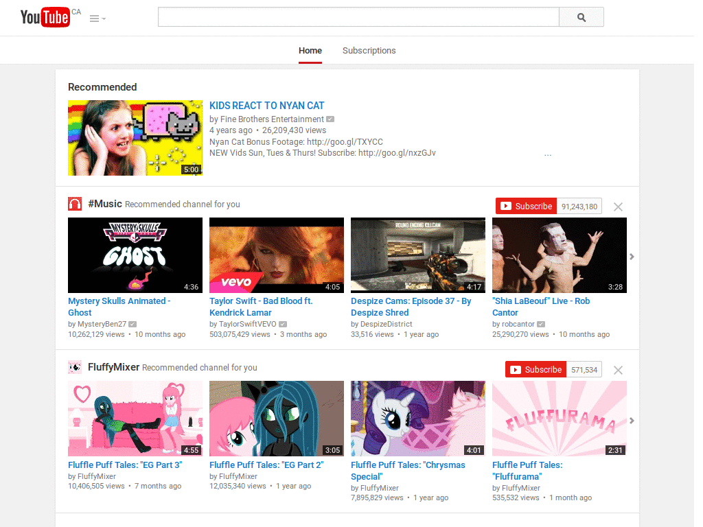The width and height of the screenshot is (703, 527).
Task: Dismiss the #Music recommendation with X
Action: 618,207
